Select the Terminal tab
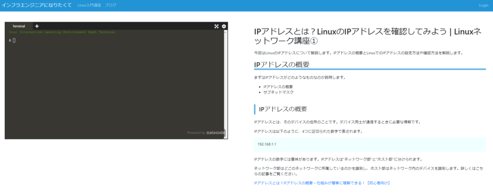 (x=19, y=26)
